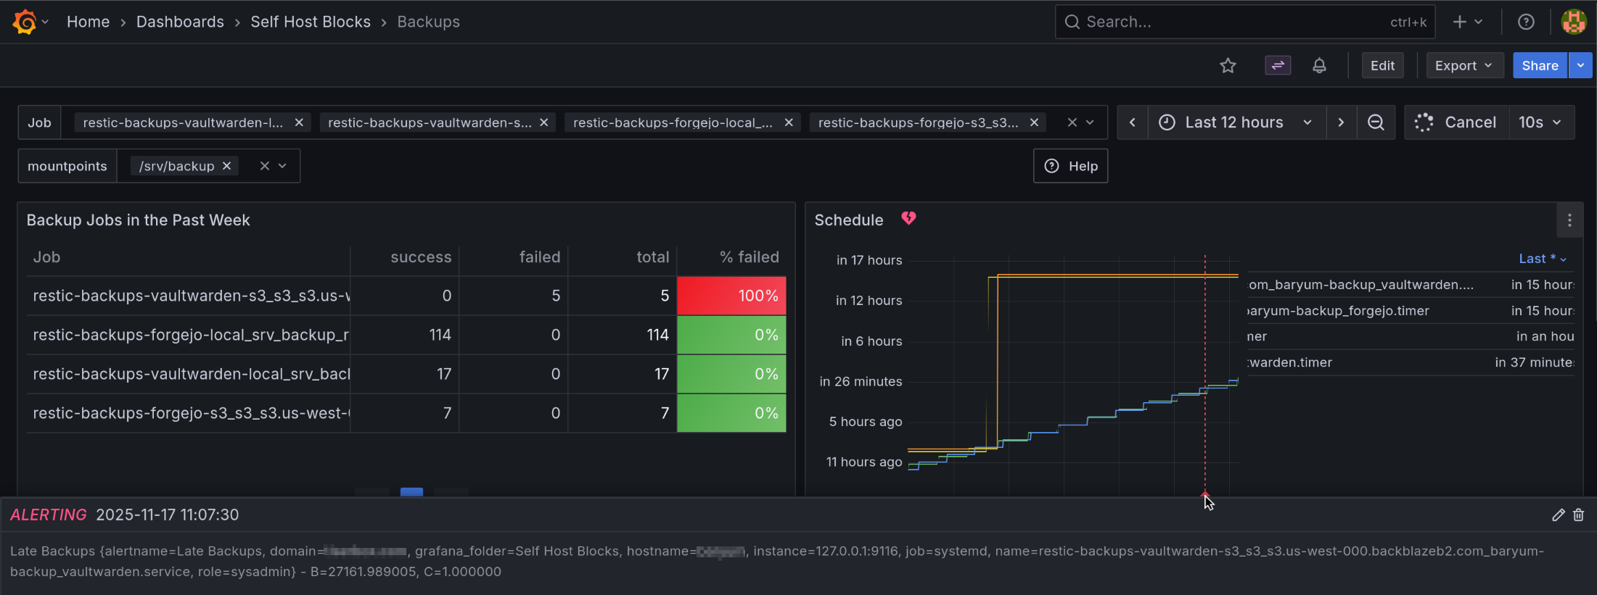Click the Edit dashboard button

pos(1382,65)
